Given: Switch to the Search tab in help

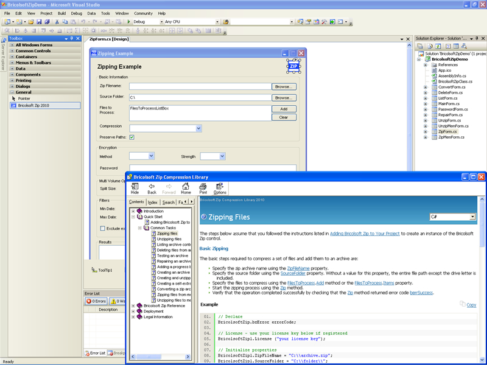Looking at the screenshot, I should 169,203.
